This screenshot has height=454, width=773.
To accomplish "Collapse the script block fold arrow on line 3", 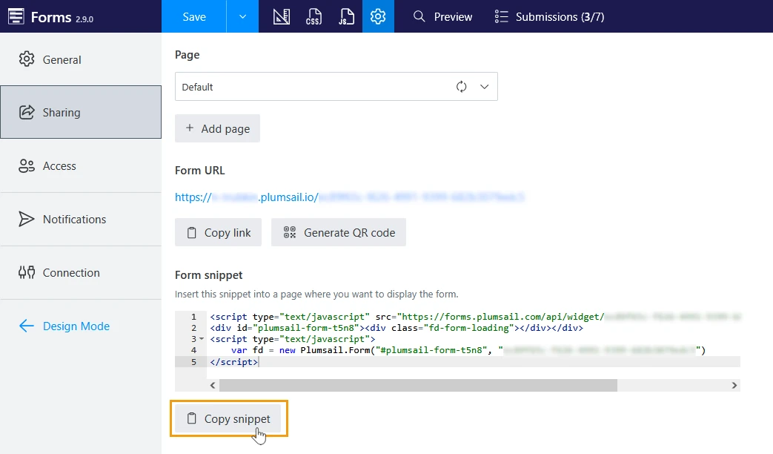I will (x=202, y=339).
